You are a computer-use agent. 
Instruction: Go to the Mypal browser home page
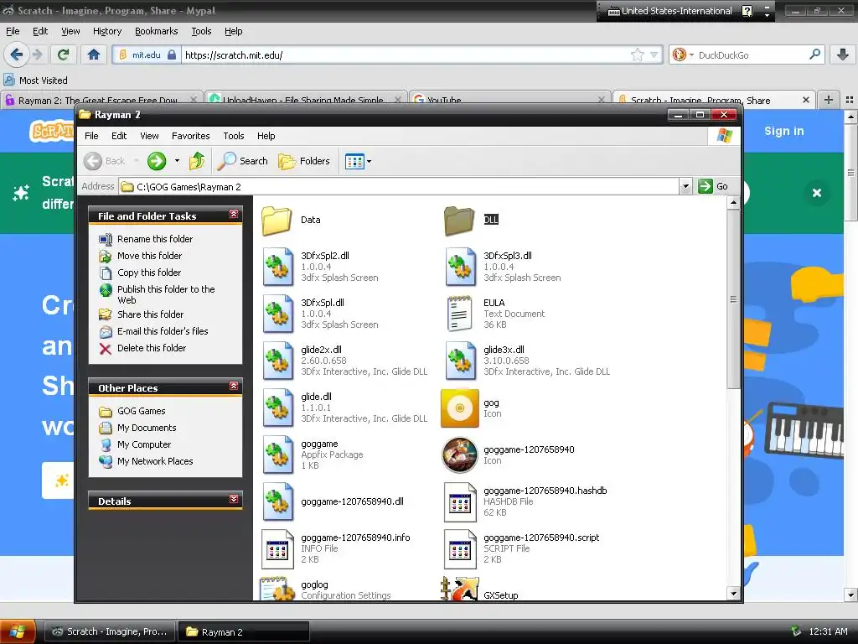coord(94,55)
